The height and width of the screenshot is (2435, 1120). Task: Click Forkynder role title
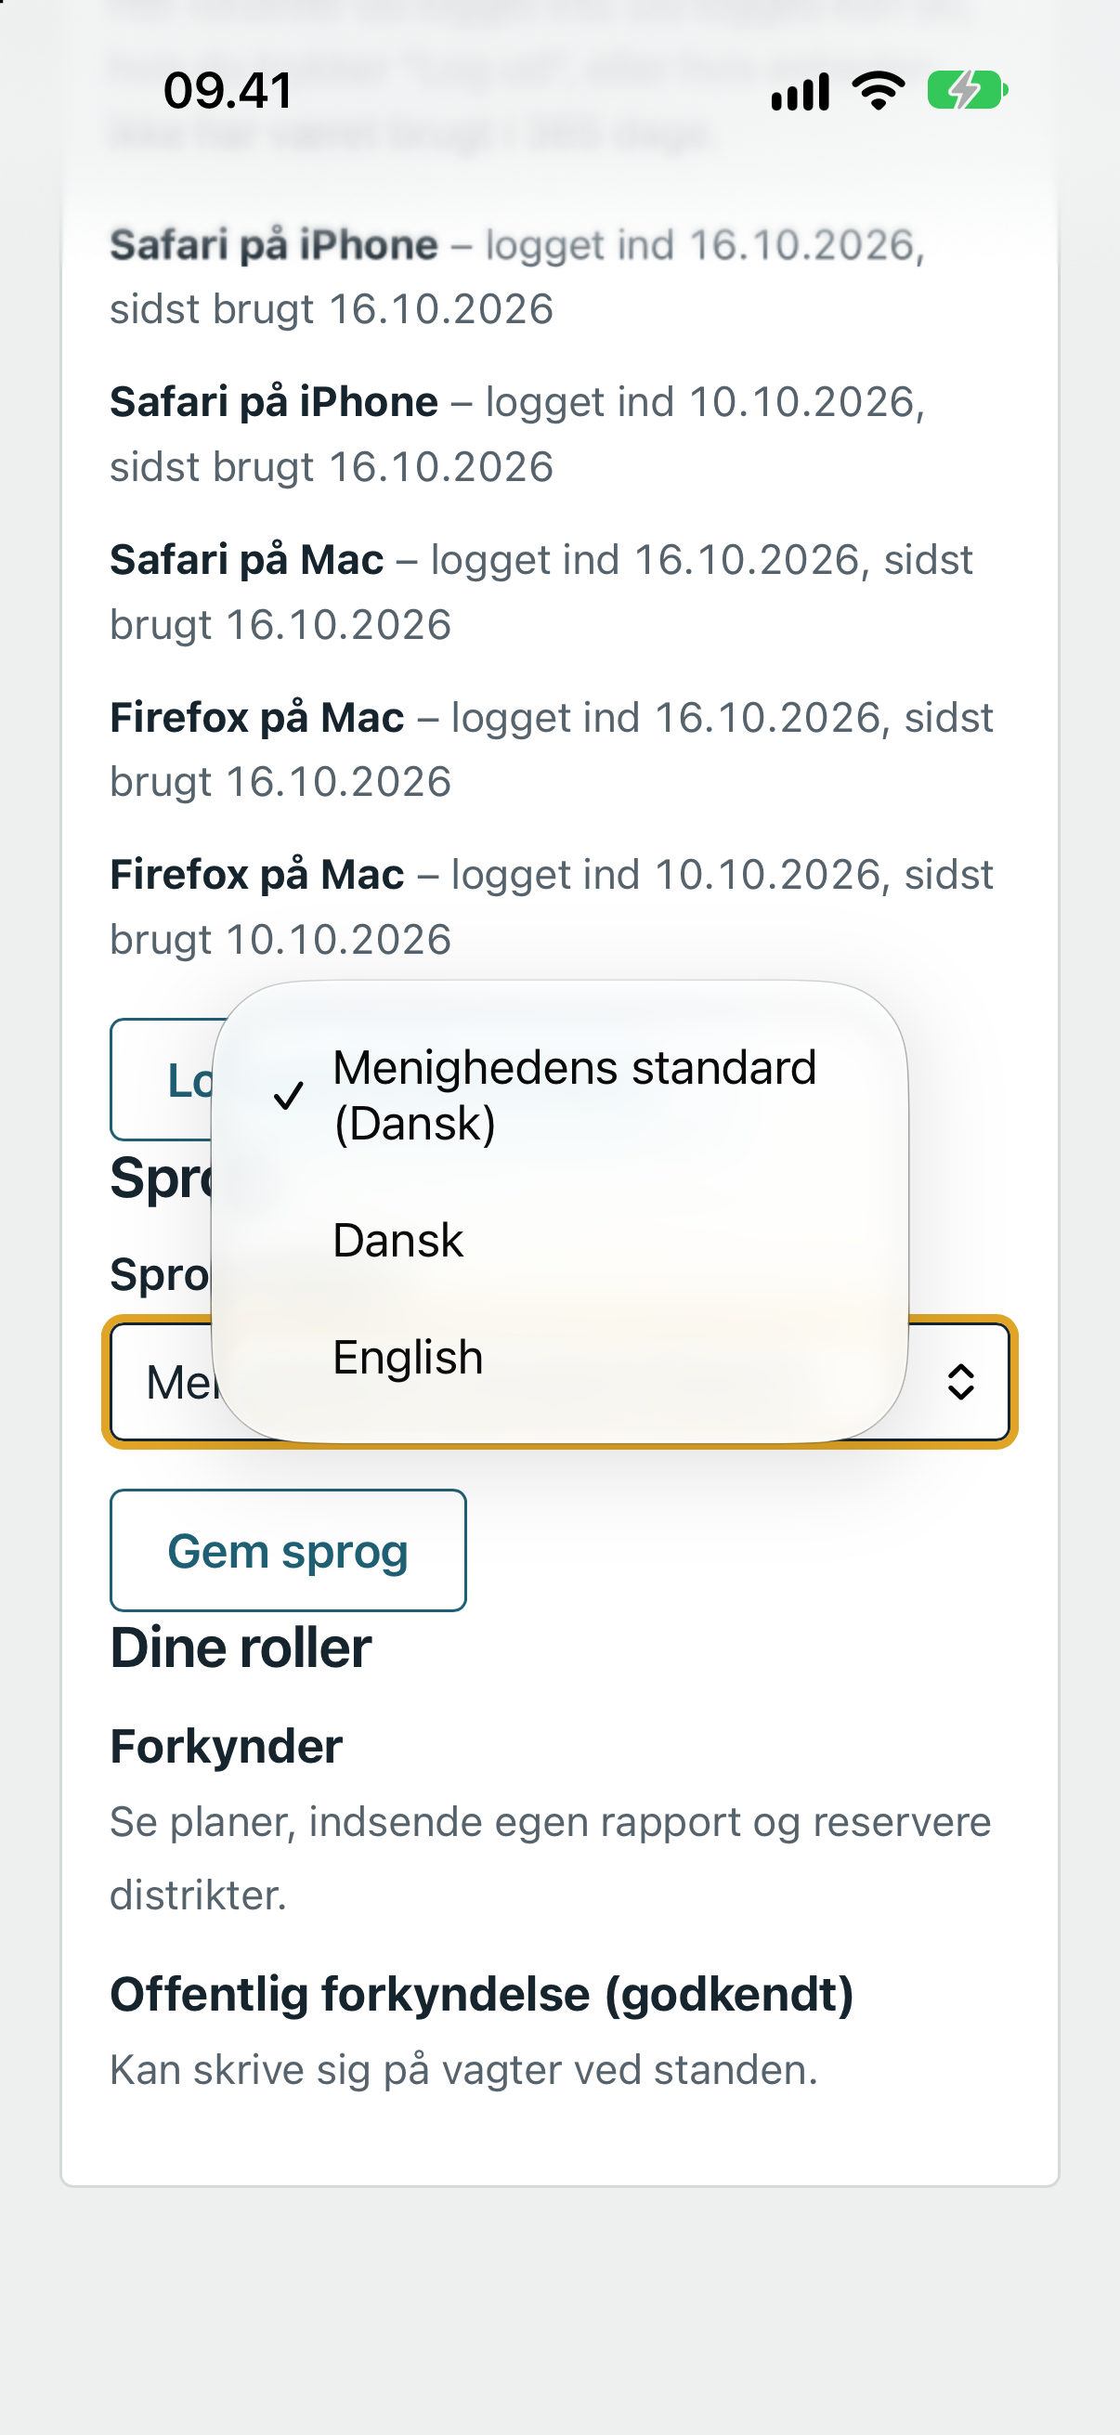click(x=226, y=1746)
